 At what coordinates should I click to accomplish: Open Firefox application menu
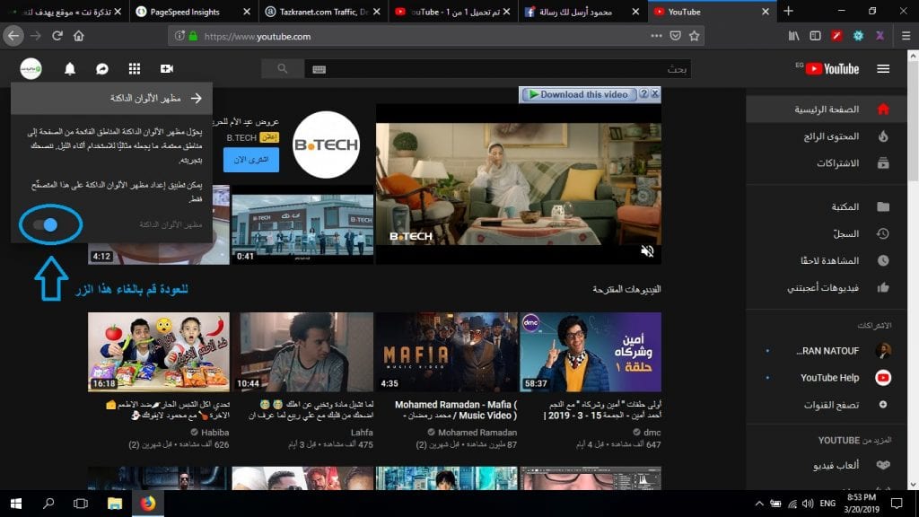click(x=906, y=36)
